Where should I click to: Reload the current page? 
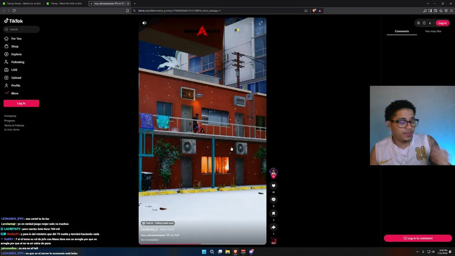point(14,11)
